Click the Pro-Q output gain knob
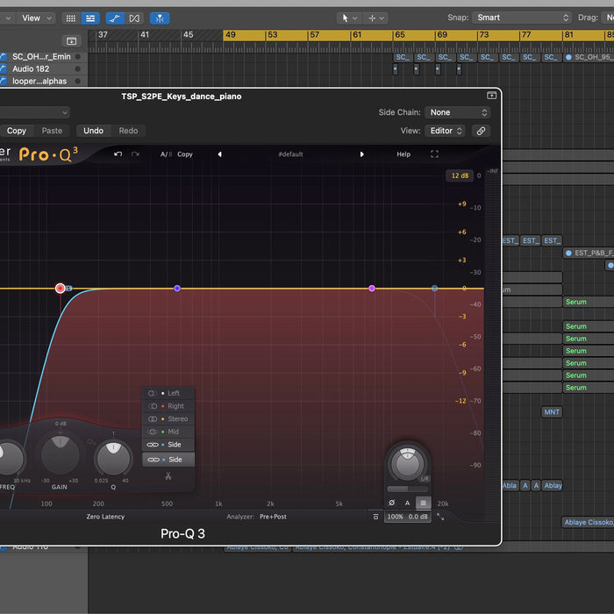Screen dimensions: 614x614 408,463
